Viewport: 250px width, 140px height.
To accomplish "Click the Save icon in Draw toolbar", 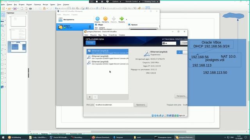I will (15, 9).
